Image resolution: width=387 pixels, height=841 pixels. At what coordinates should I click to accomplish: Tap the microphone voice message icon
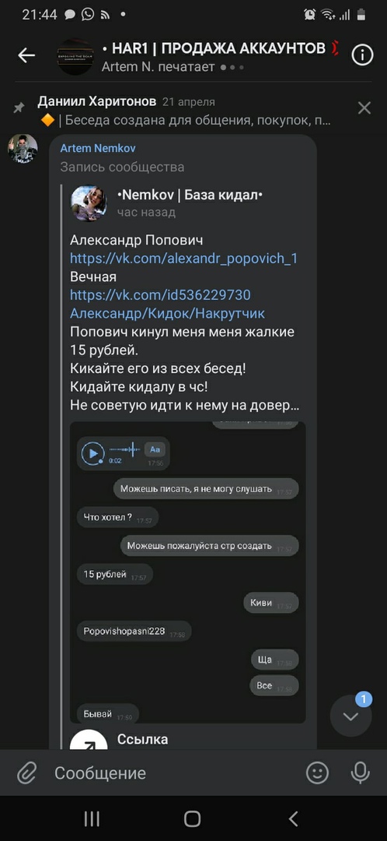(x=360, y=773)
